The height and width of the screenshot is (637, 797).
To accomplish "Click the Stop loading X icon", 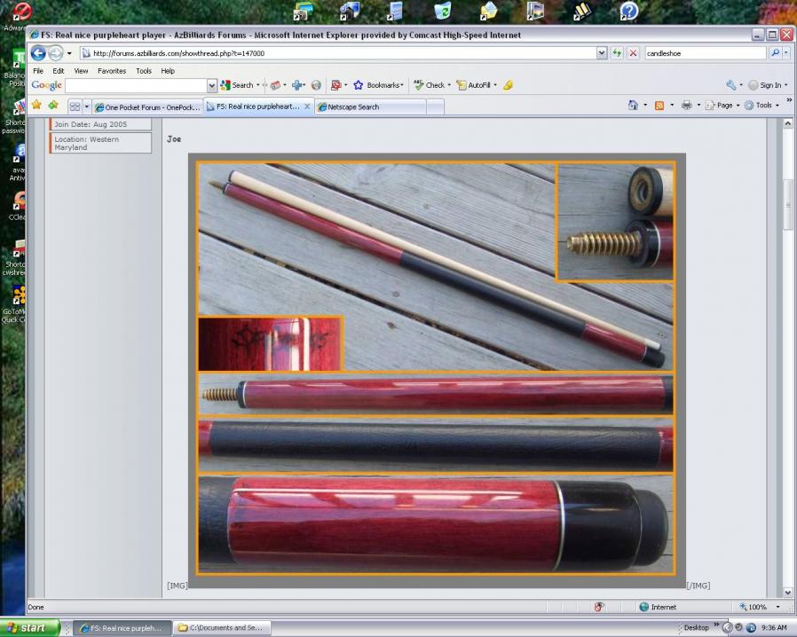I will tap(633, 53).
